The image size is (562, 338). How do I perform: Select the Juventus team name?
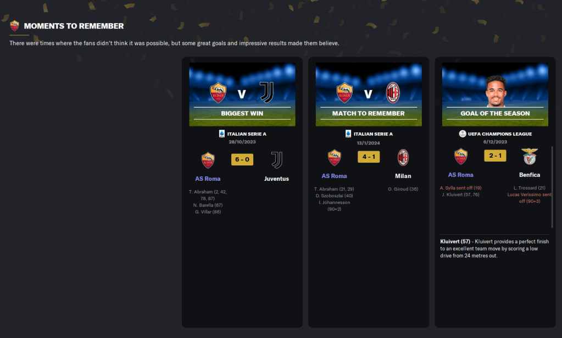[276, 179]
